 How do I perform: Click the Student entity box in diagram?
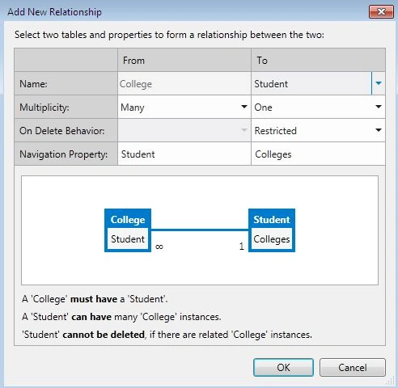[x=272, y=230]
